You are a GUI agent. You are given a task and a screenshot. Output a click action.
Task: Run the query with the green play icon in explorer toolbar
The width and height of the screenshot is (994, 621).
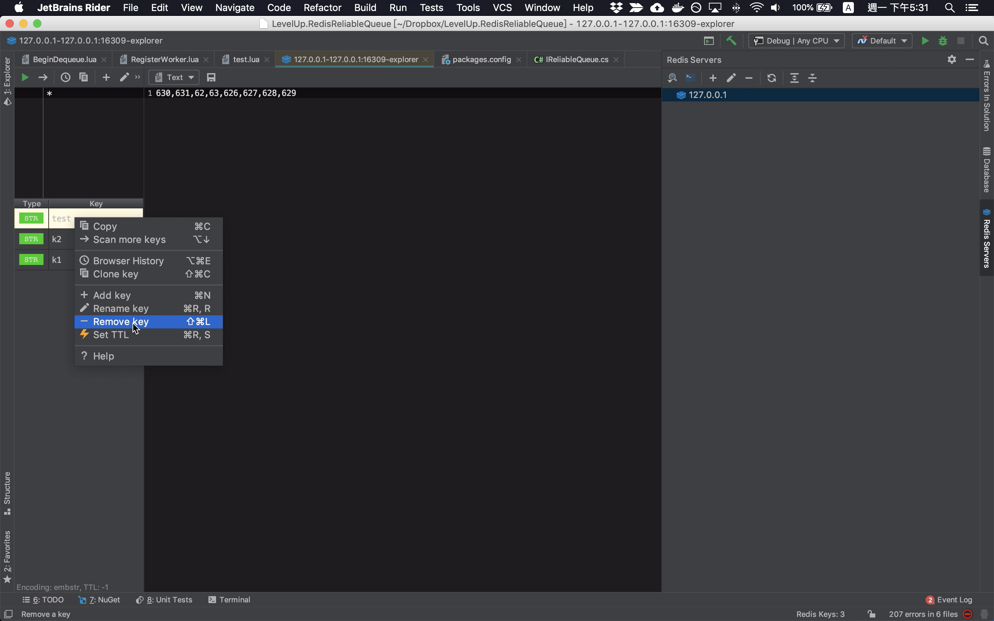pos(25,77)
